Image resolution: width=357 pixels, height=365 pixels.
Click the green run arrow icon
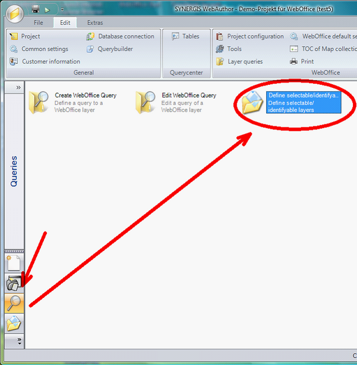click(x=48, y=10)
